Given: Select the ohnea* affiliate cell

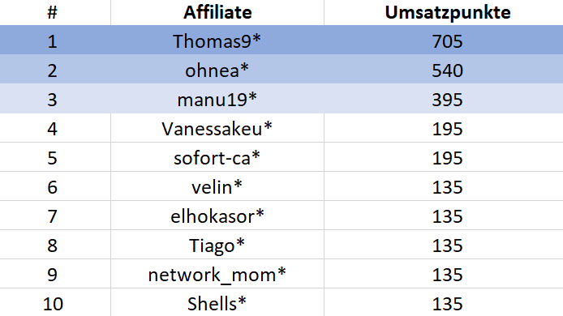Looking at the screenshot, I should [x=217, y=70].
